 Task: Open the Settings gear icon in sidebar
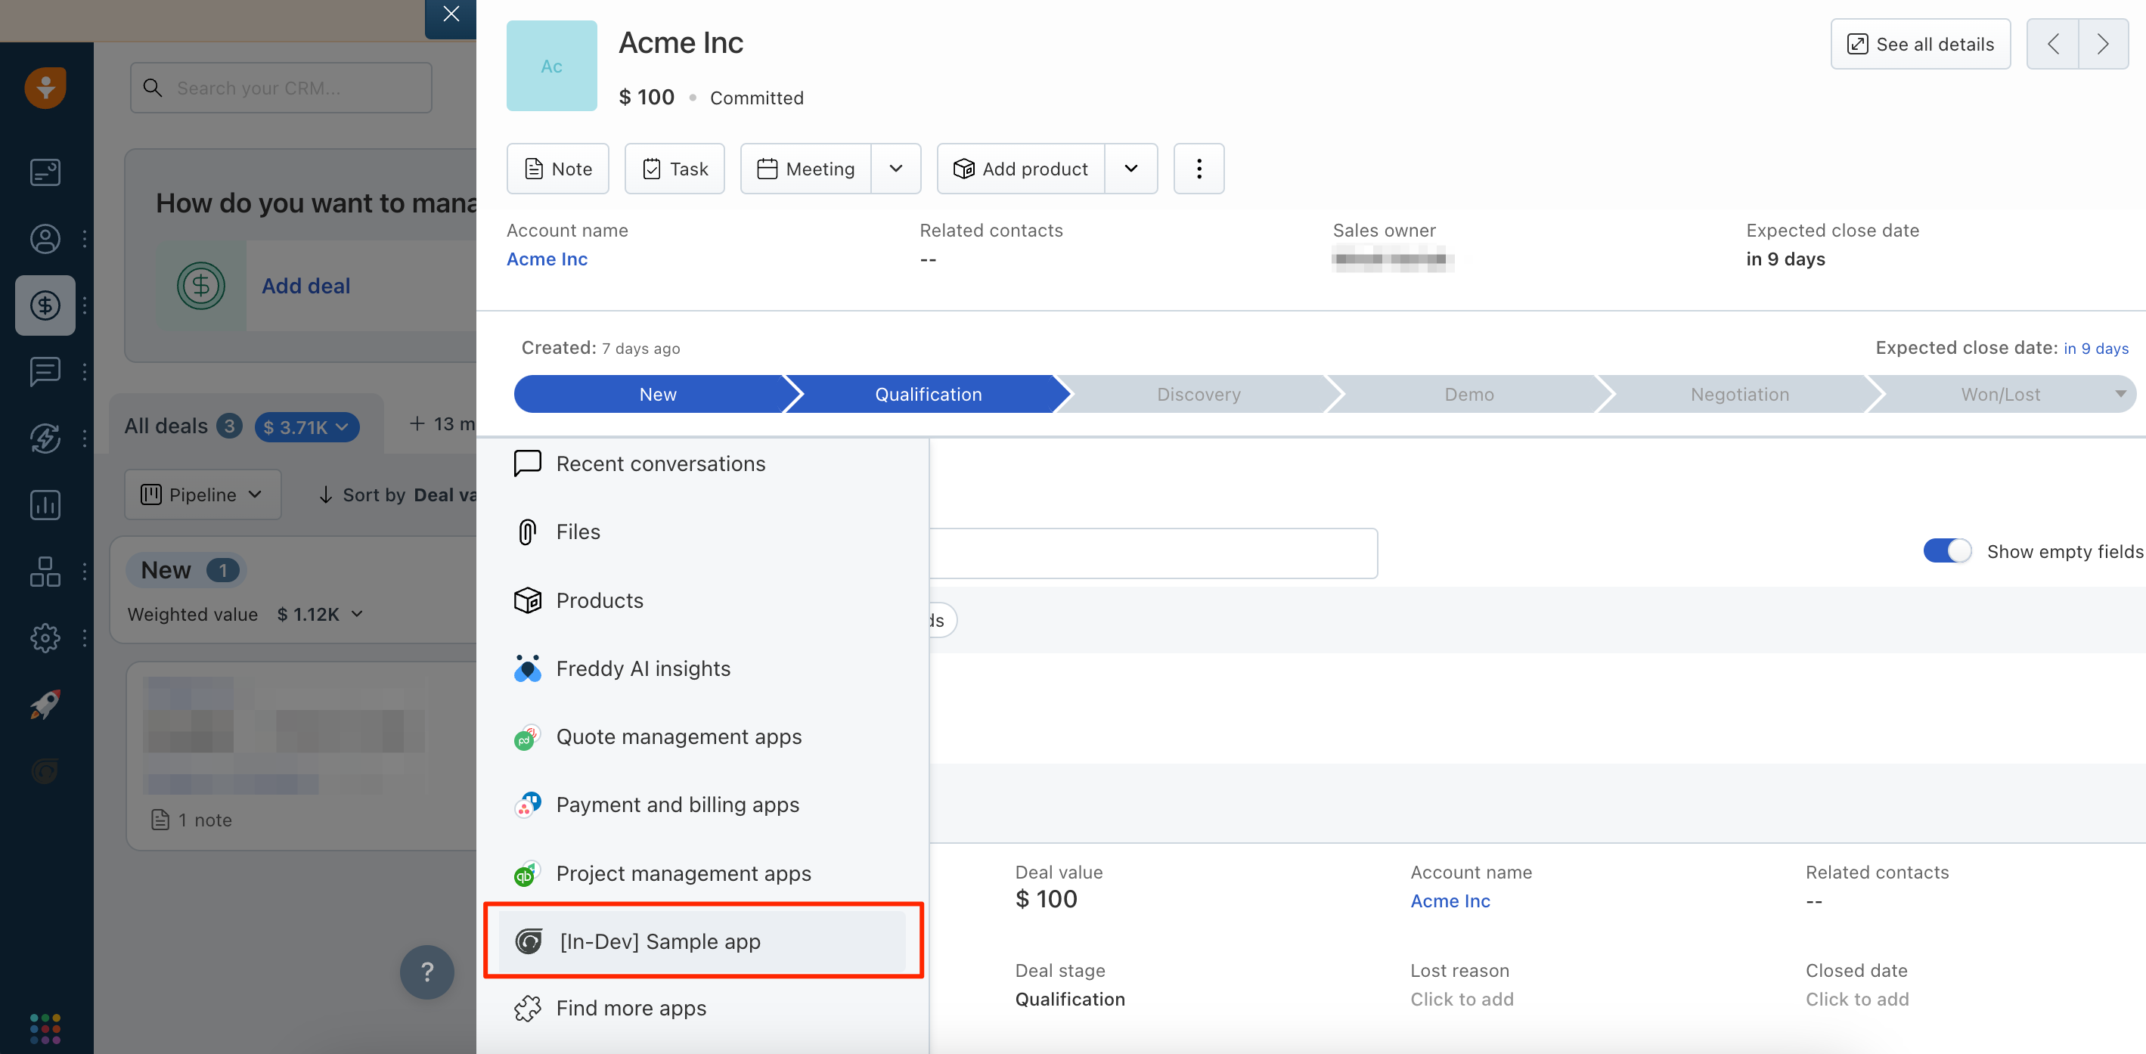click(x=45, y=638)
